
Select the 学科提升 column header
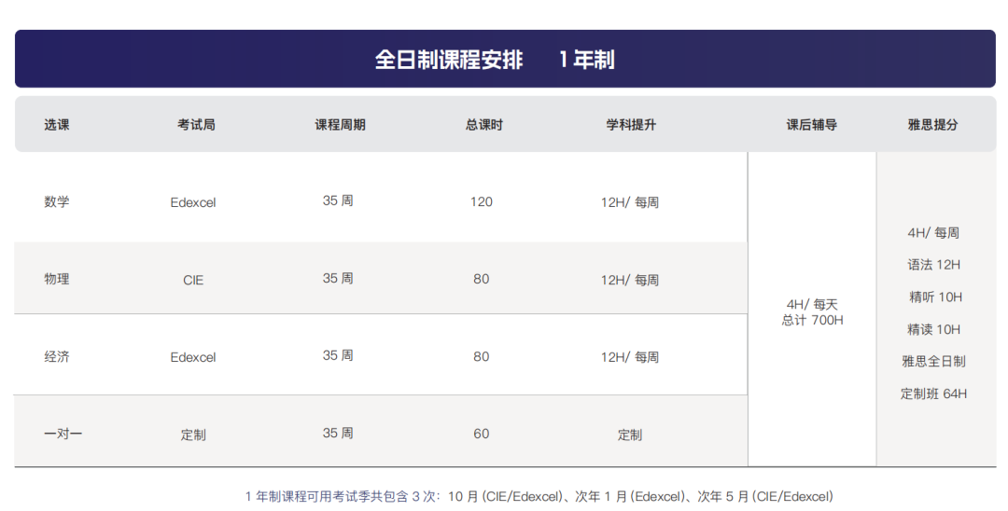[x=631, y=125]
